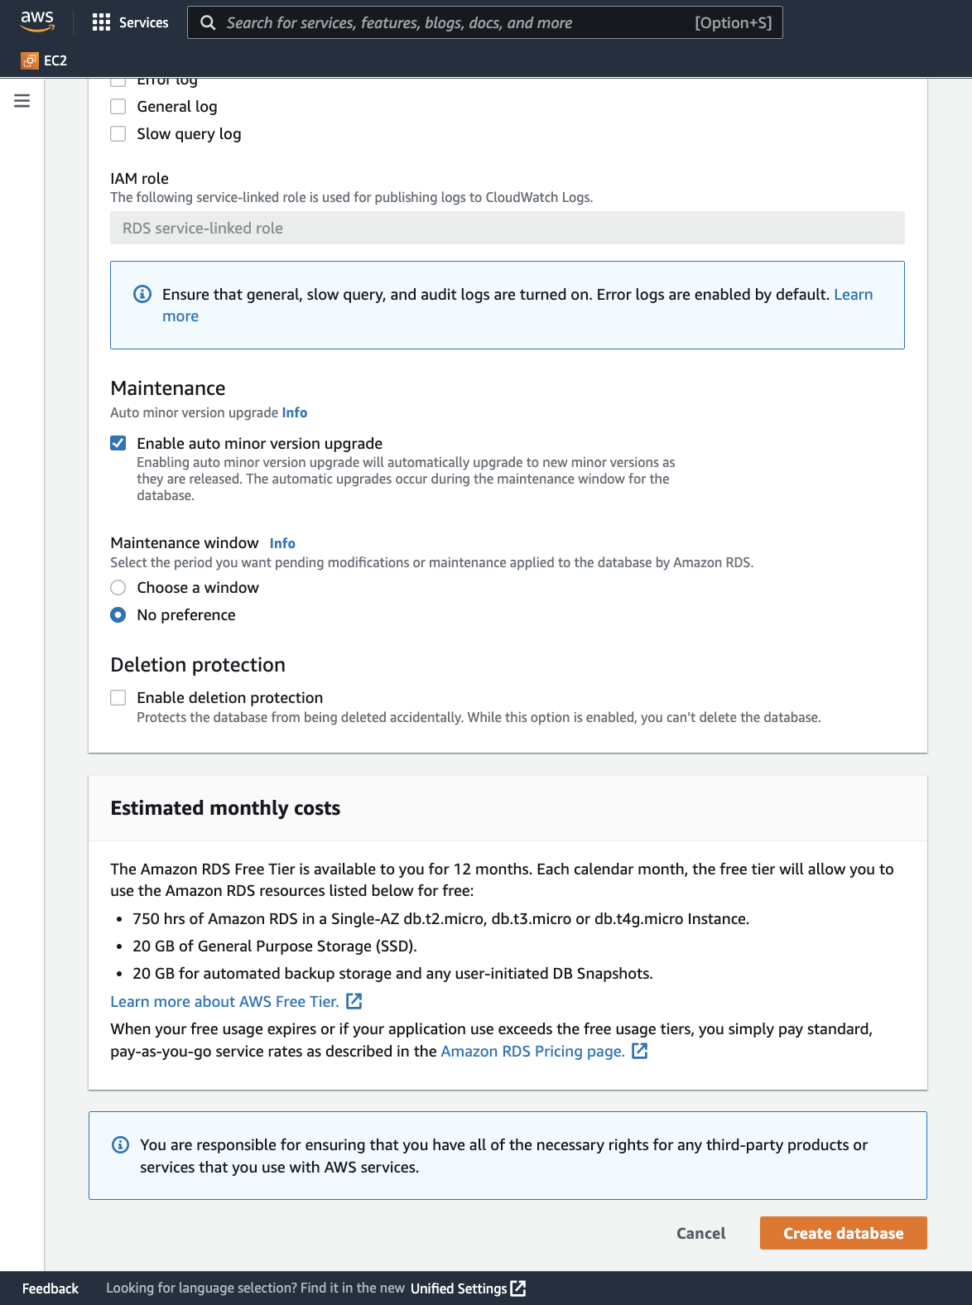This screenshot has height=1305, width=972.
Task: Enable the Slow query log checkbox
Action: click(118, 134)
